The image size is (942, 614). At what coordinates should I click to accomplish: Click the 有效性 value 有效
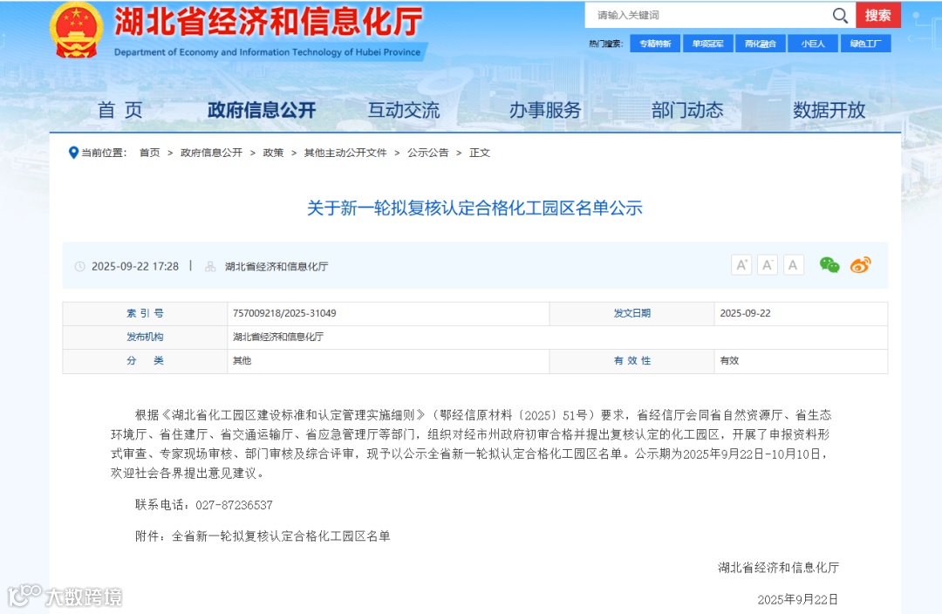729,360
